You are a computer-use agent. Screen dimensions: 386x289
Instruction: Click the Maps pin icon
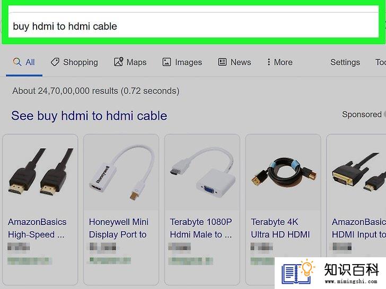tap(118, 62)
